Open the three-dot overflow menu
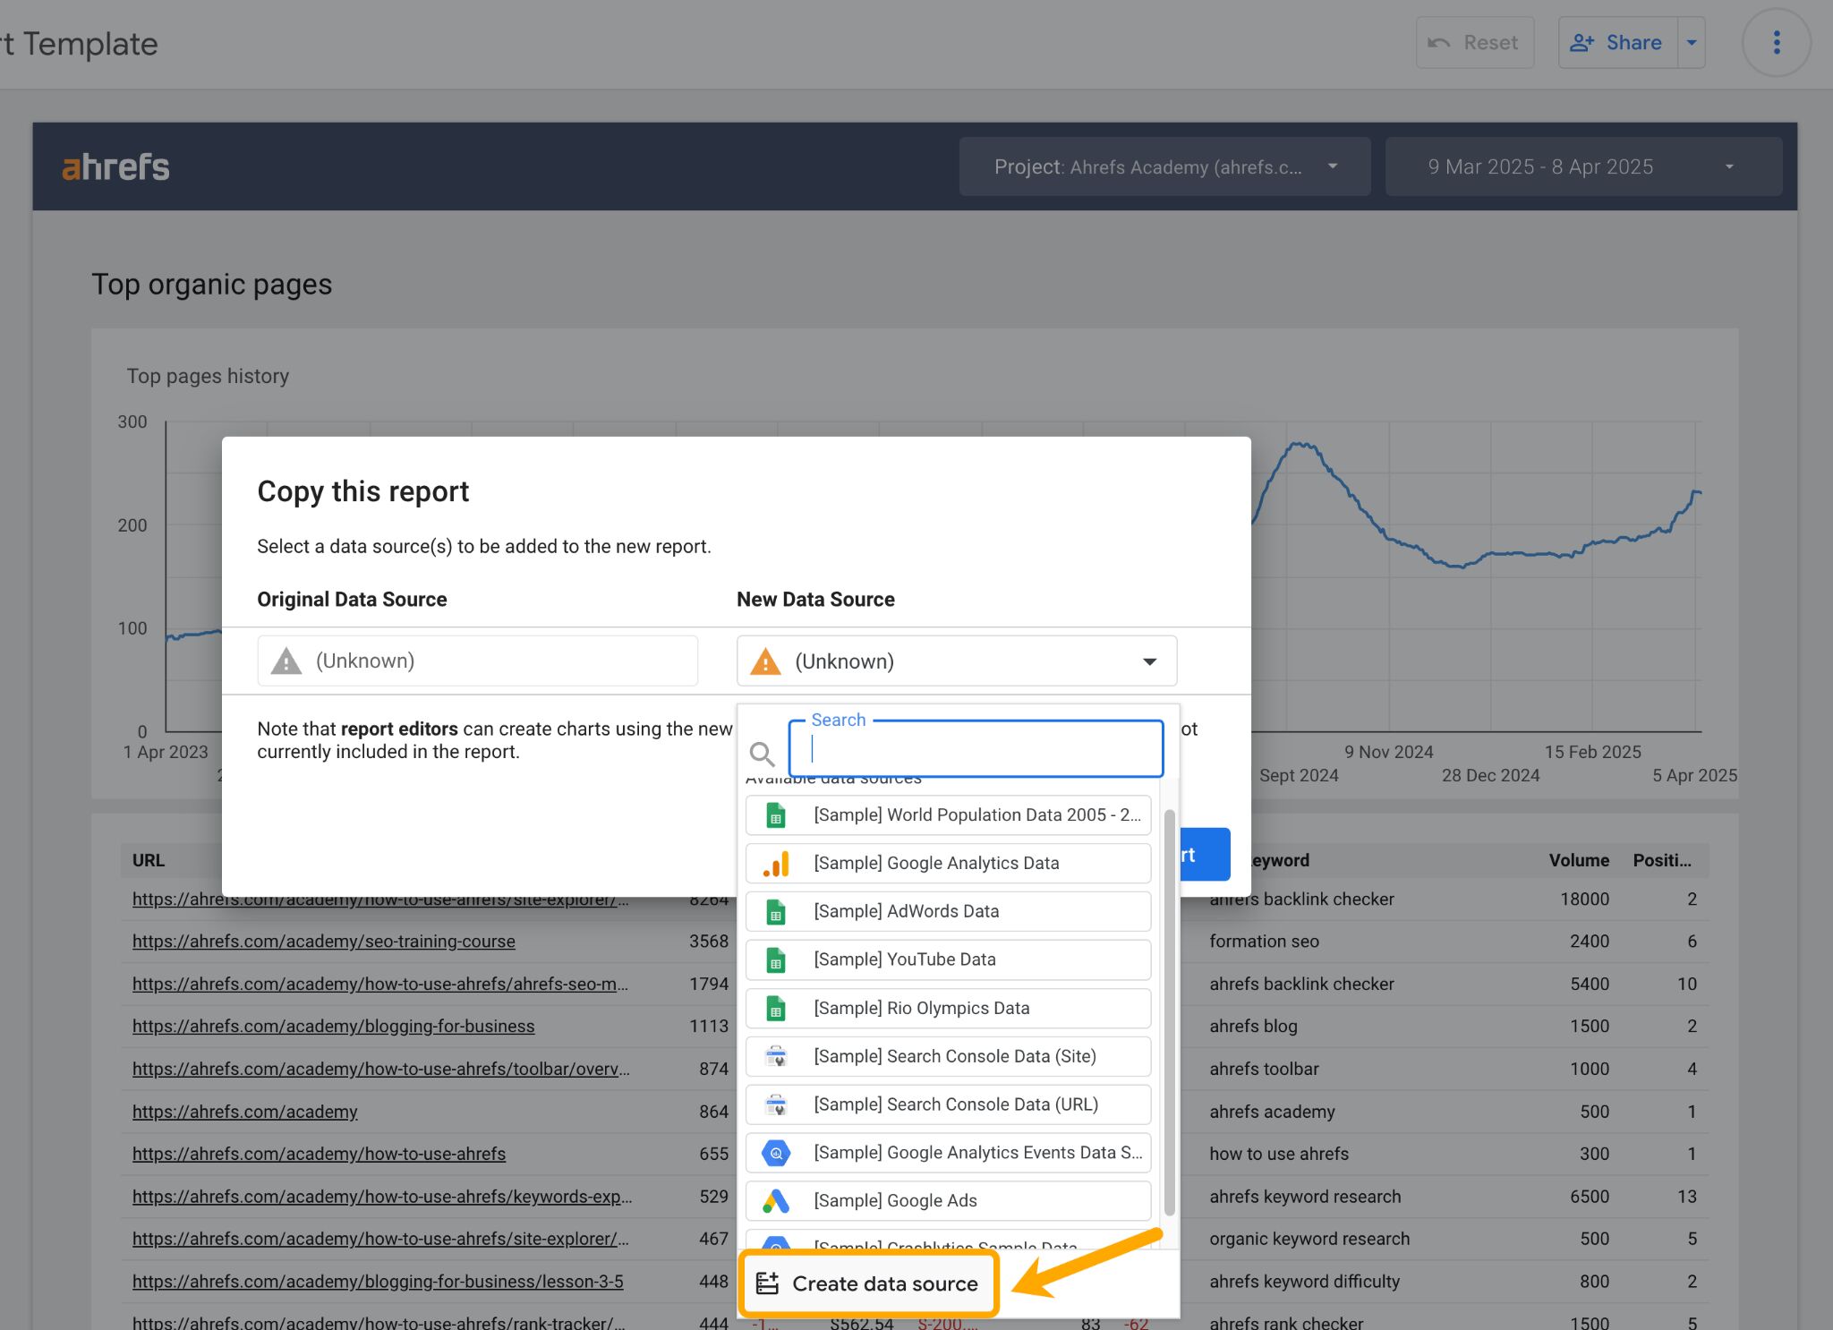Viewport: 1833px width, 1330px height. (1775, 41)
